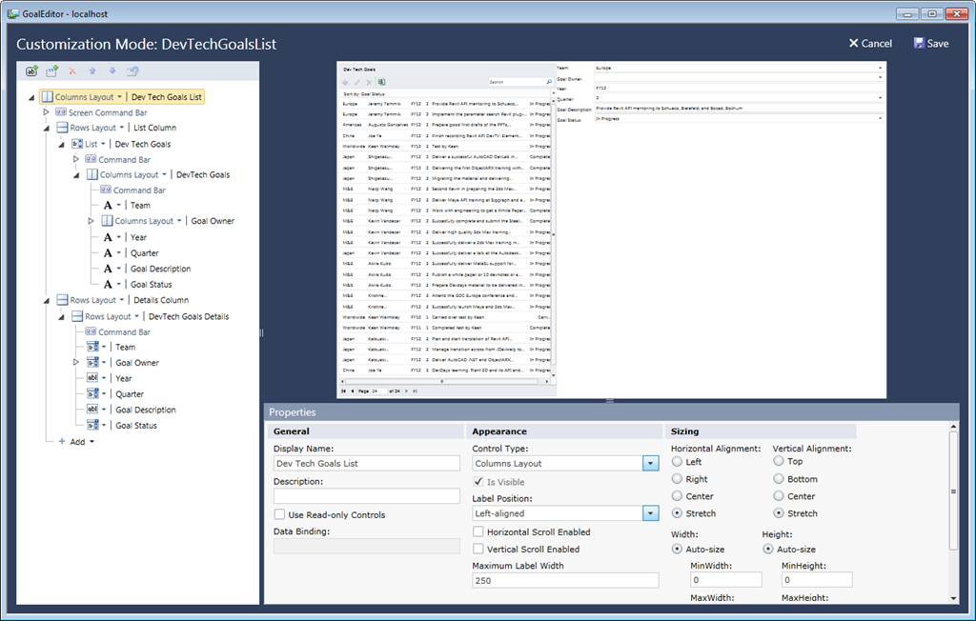Click the Display Name text field

(366, 464)
